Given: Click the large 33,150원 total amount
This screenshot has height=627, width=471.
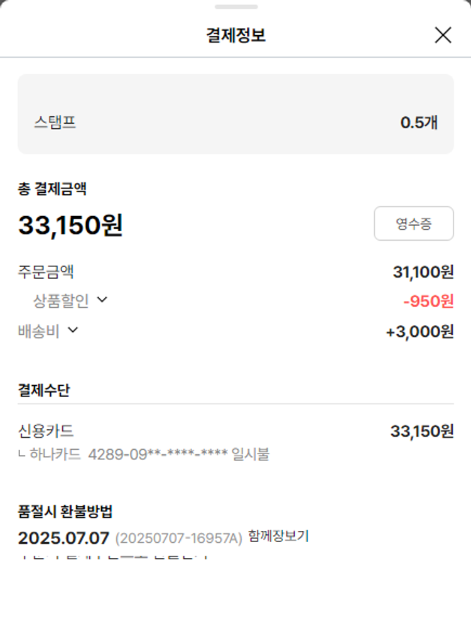Looking at the screenshot, I should (70, 225).
